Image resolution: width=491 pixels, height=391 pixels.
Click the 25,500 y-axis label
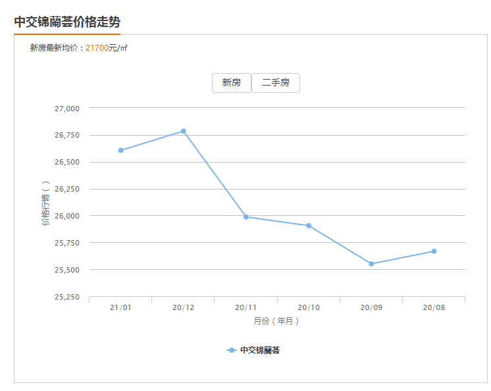pos(67,270)
